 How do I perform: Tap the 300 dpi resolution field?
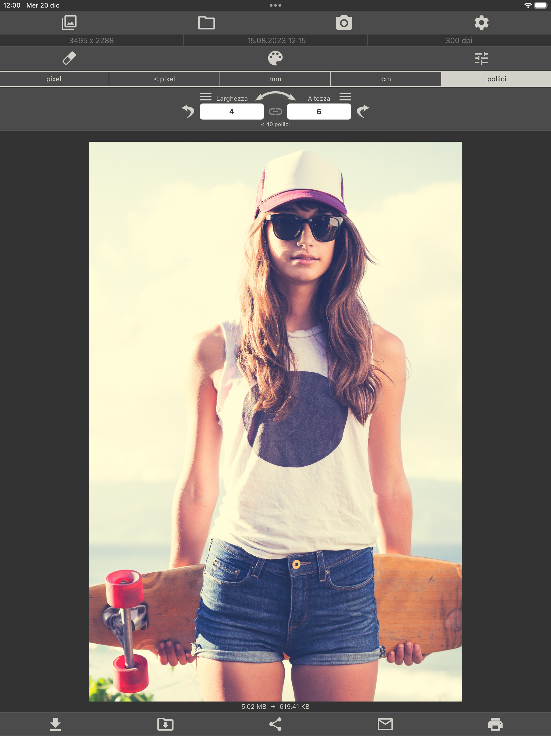coord(459,41)
